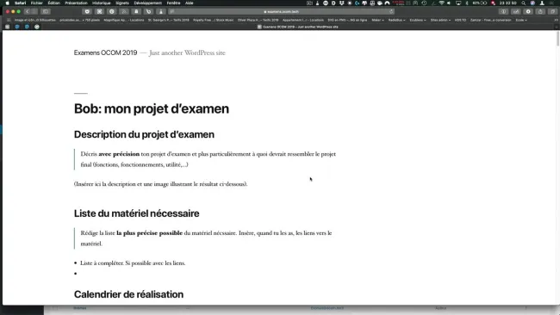Click the Safari address bar
Image resolution: width=560 pixels, height=315 pixels.
tap(282, 11)
